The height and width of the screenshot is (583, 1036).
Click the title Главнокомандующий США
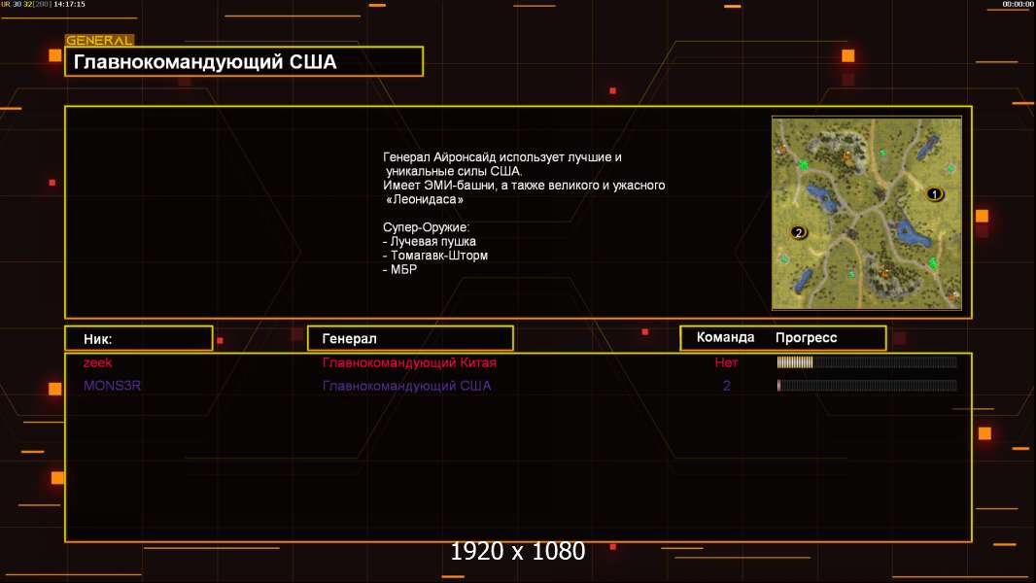click(x=205, y=62)
